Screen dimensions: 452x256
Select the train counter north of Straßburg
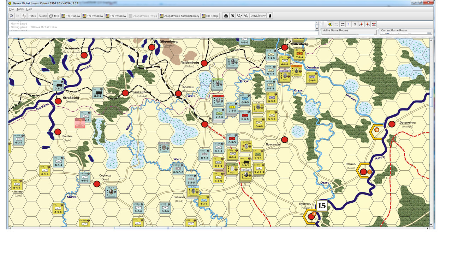(x=58, y=86)
